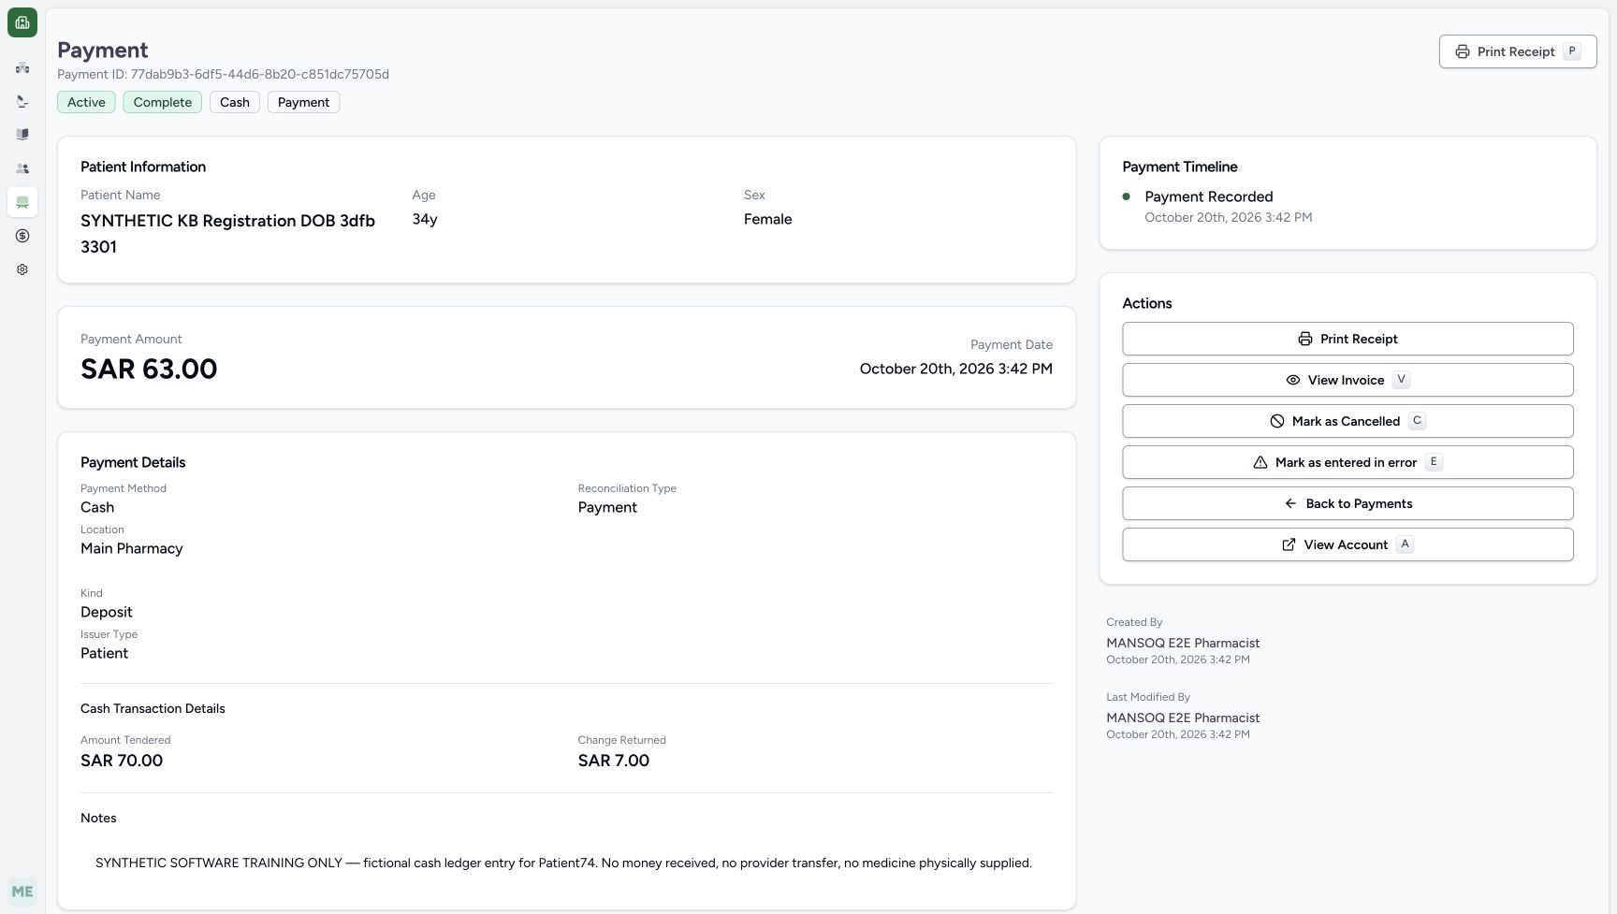
Task: Open the dollar billing sidebar icon
Action: [x=22, y=236]
